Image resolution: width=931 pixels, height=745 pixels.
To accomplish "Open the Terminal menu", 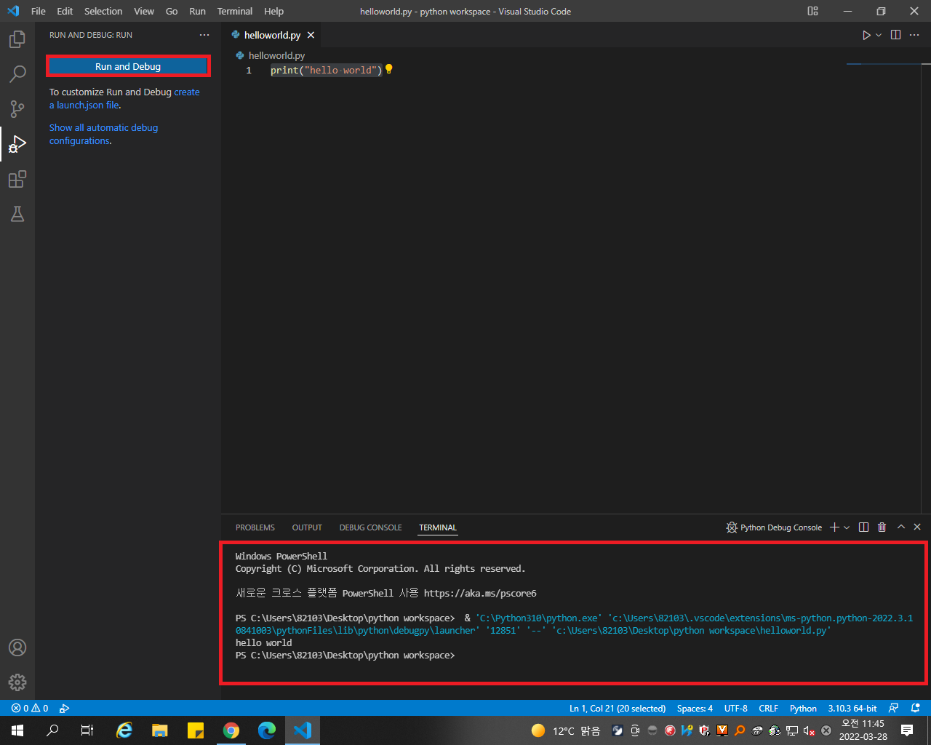I will (x=235, y=11).
